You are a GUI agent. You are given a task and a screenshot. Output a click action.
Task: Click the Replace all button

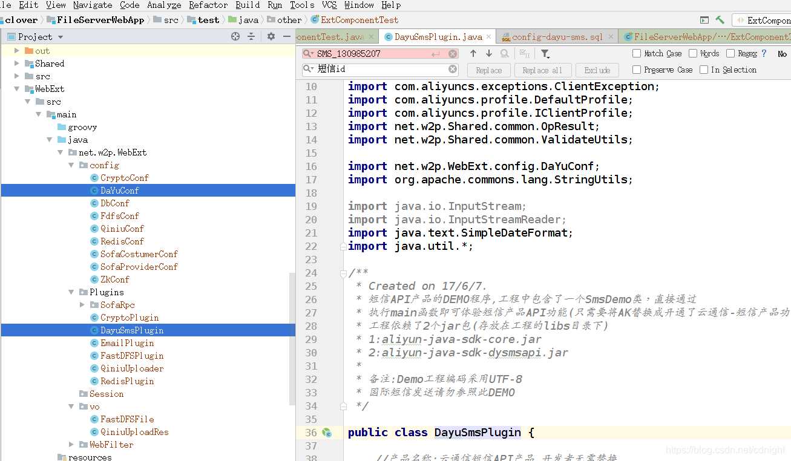point(542,70)
